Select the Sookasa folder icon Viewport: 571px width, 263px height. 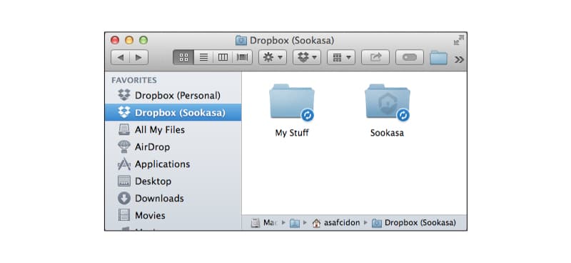pyautogui.click(x=388, y=101)
